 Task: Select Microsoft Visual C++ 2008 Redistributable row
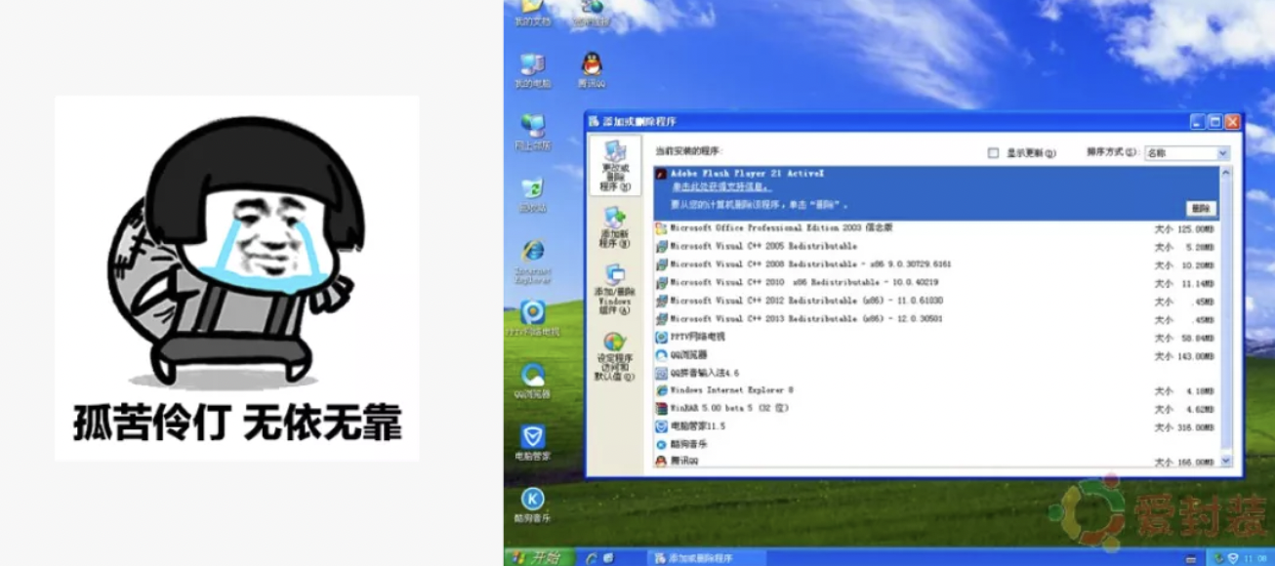click(936, 264)
